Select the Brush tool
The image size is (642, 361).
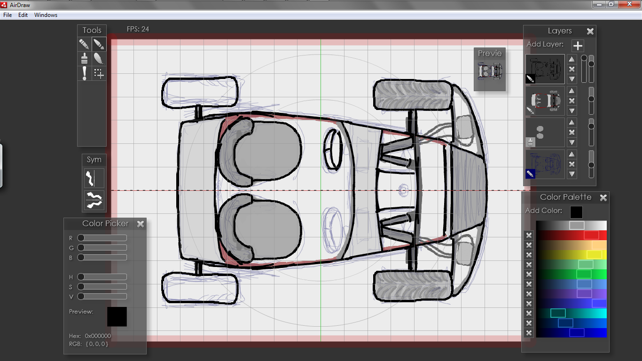click(x=98, y=44)
